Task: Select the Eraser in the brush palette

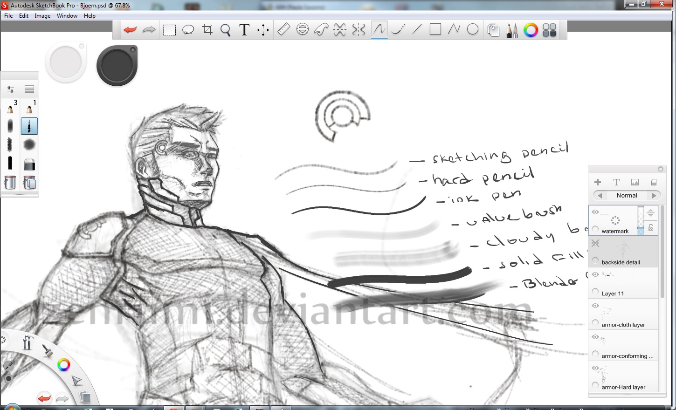Action: (29, 164)
